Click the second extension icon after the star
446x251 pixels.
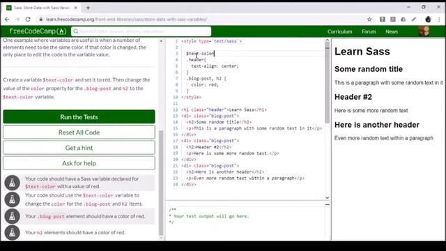point(393,20)
